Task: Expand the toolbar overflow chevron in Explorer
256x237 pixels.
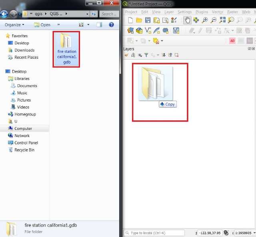Action: [x=58, y=25]
